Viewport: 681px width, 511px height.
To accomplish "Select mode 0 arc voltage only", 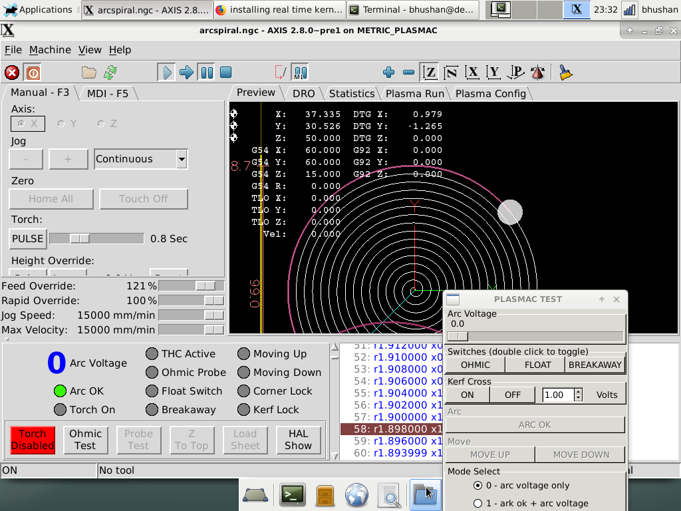I will pos(477,486).
